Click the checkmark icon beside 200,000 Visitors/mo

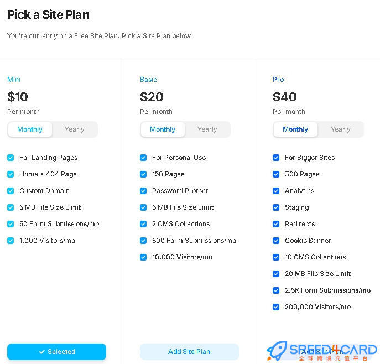pyautogui.click(x=276, y=307)
